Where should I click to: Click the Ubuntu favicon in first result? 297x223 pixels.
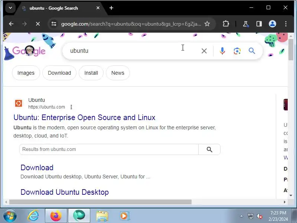(19, 103)
